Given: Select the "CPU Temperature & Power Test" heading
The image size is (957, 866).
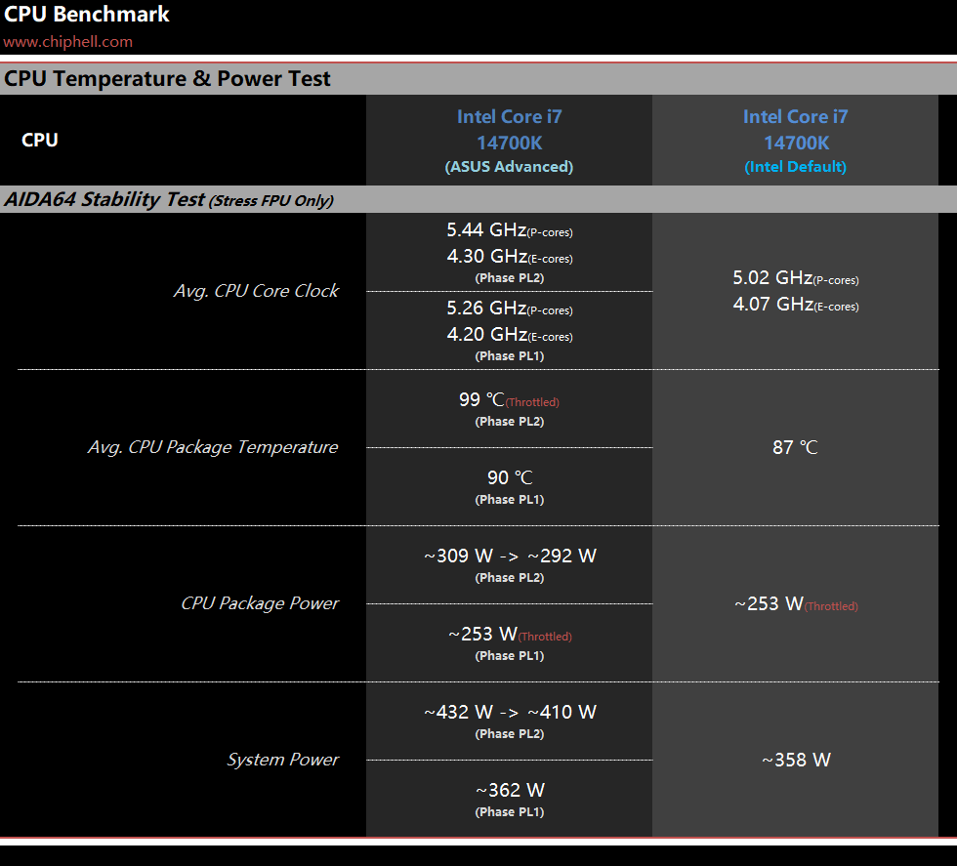Looking at the screenshot, I should [x=167, y=79].
